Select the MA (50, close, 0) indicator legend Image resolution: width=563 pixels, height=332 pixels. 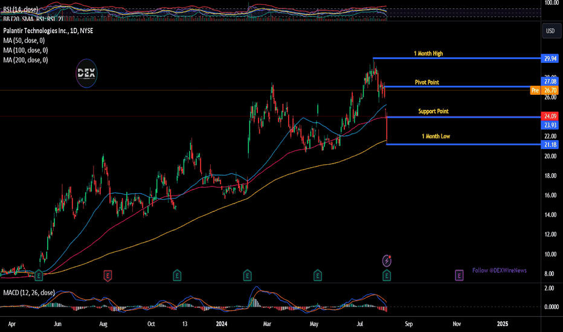pyautogui.click(x=24, y=40)
